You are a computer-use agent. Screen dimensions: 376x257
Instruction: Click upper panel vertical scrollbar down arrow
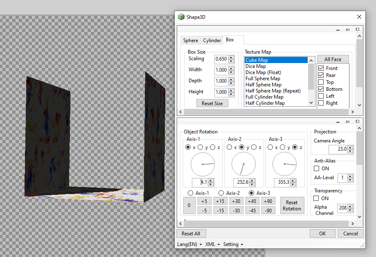359,105
